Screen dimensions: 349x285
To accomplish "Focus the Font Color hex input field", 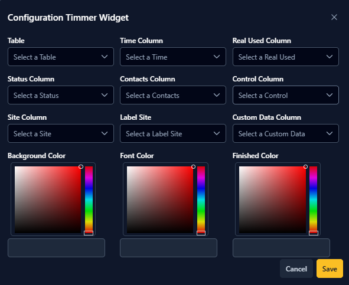I will (168, 248).
